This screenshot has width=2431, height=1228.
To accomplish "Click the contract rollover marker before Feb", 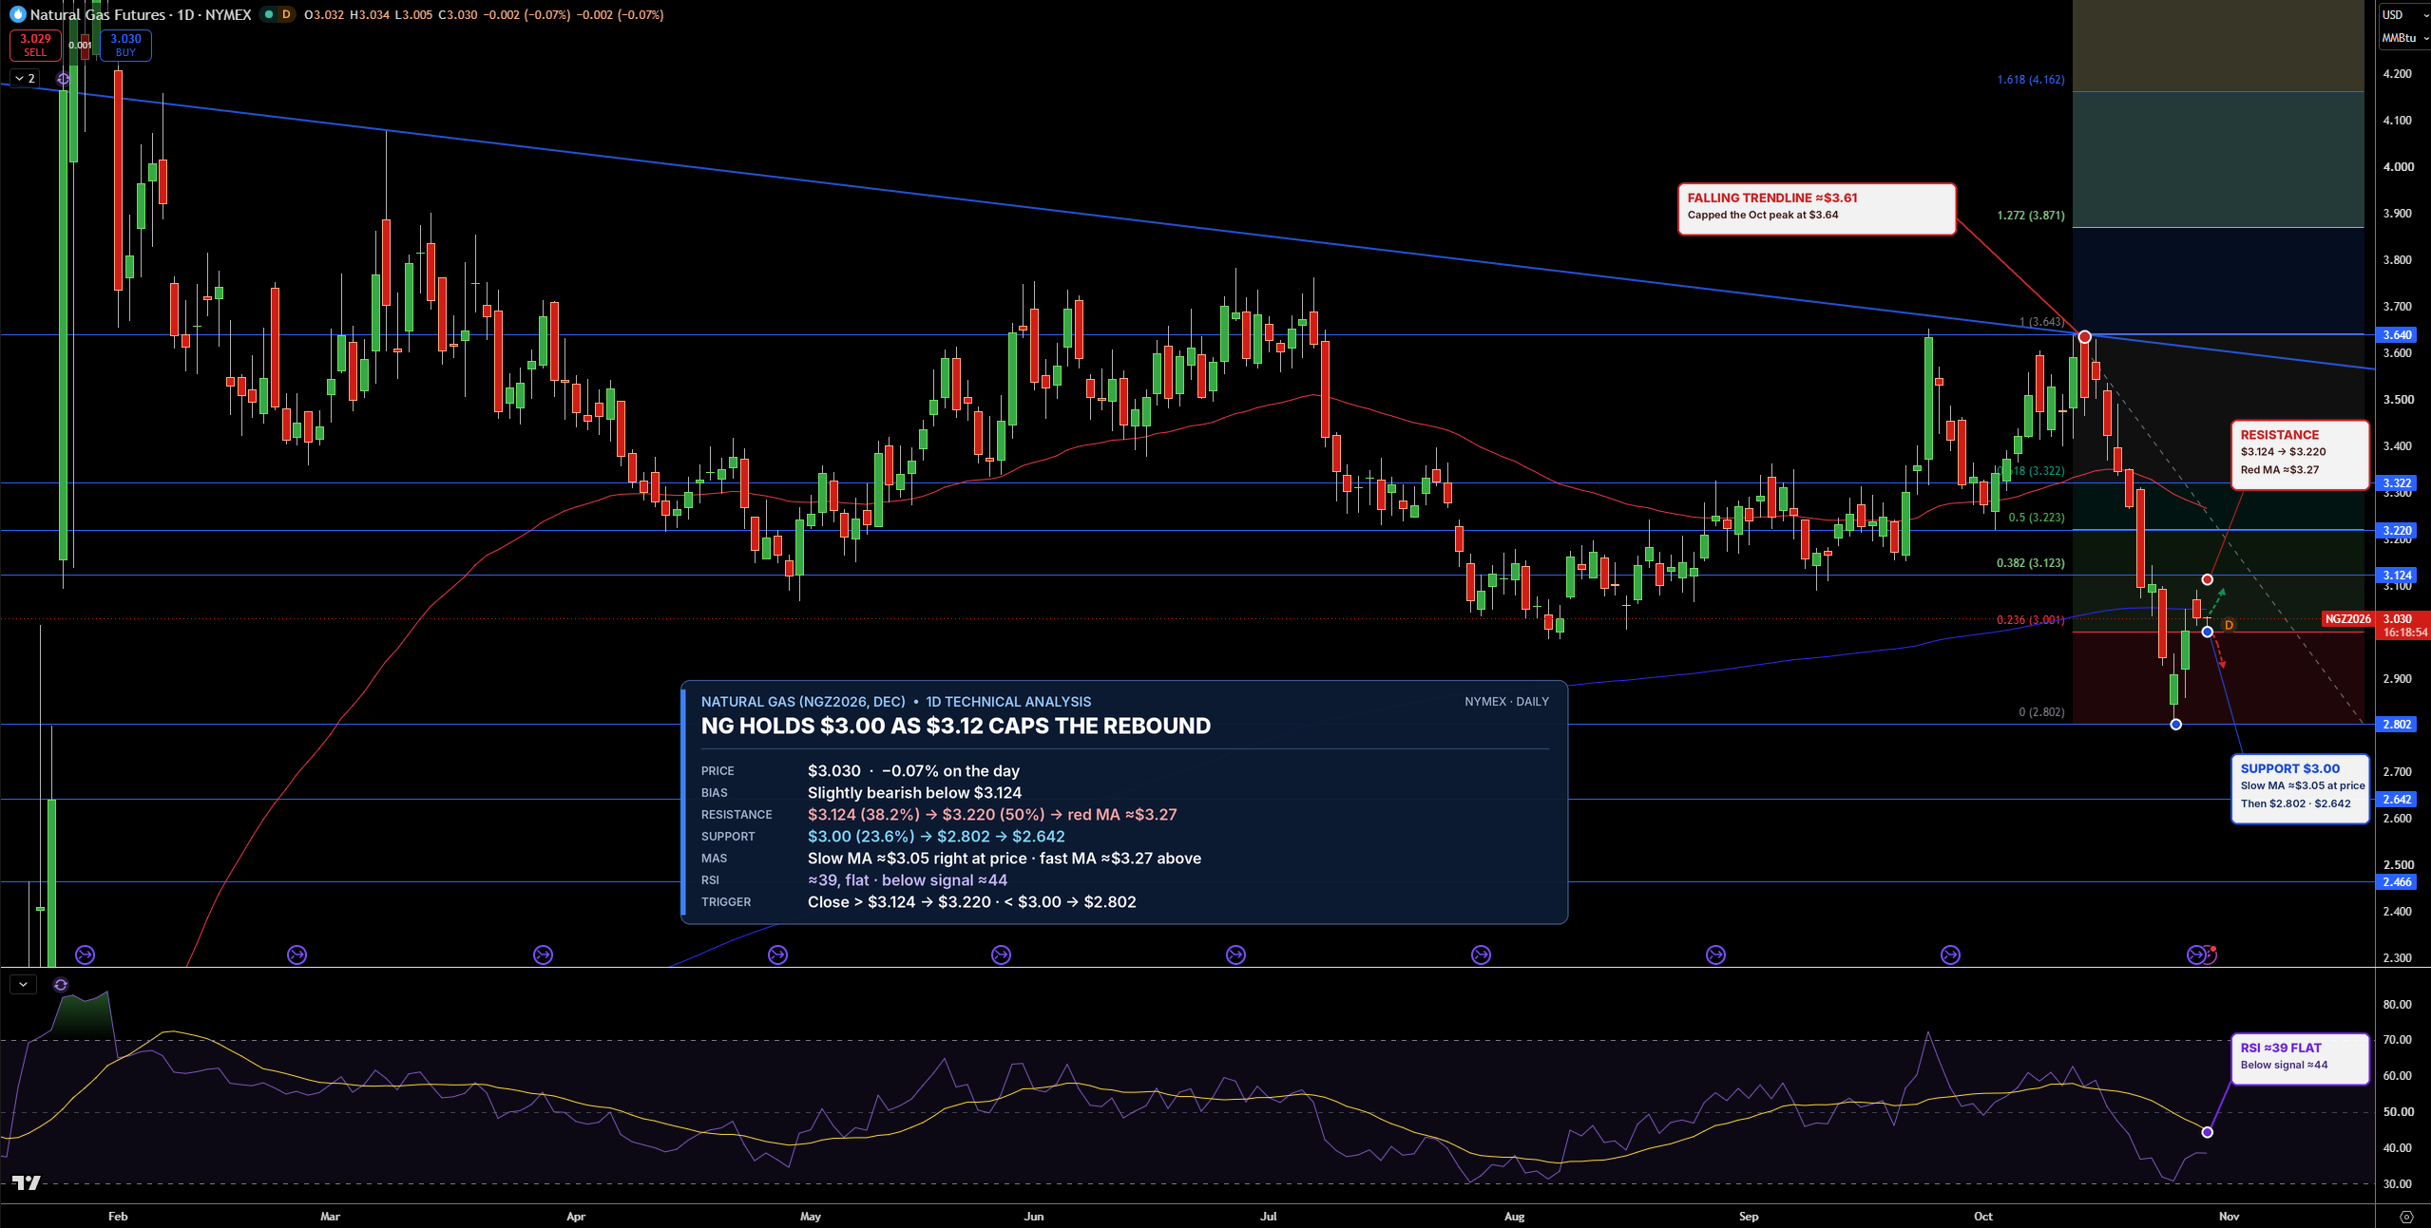I will pos(85,954).
